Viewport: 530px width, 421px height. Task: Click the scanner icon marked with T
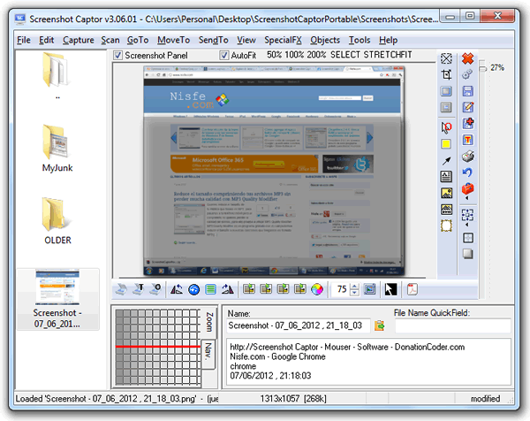(x=139, y=289)
